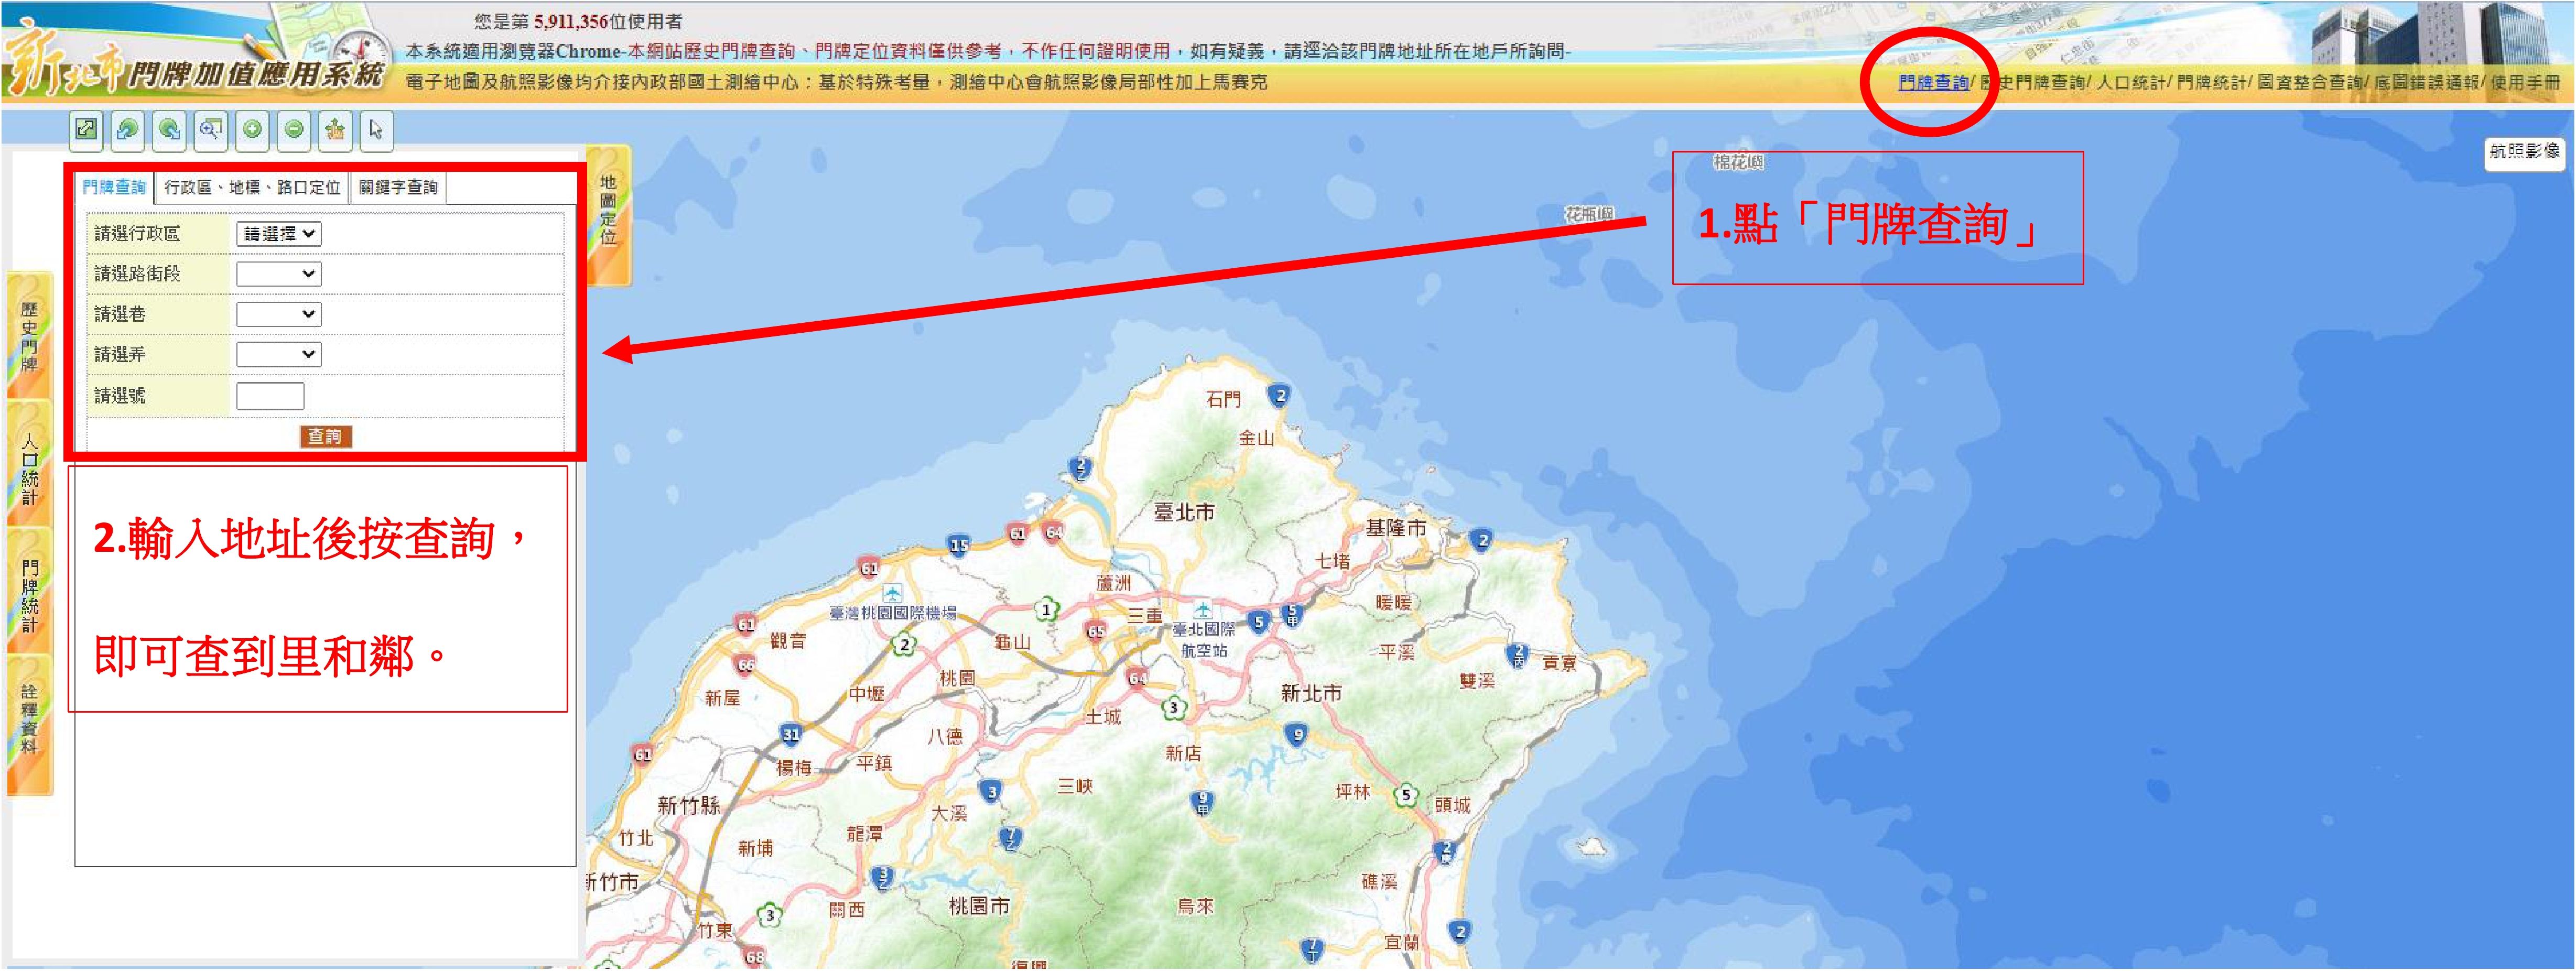The image size is (2576, 971).
Task: Open the 使用手冊 user manual link
Action: coord(2525,83)
